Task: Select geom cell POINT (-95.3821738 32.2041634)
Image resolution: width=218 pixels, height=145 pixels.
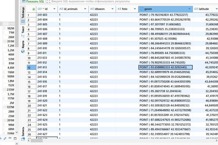Action: click(x=166, y=91)
